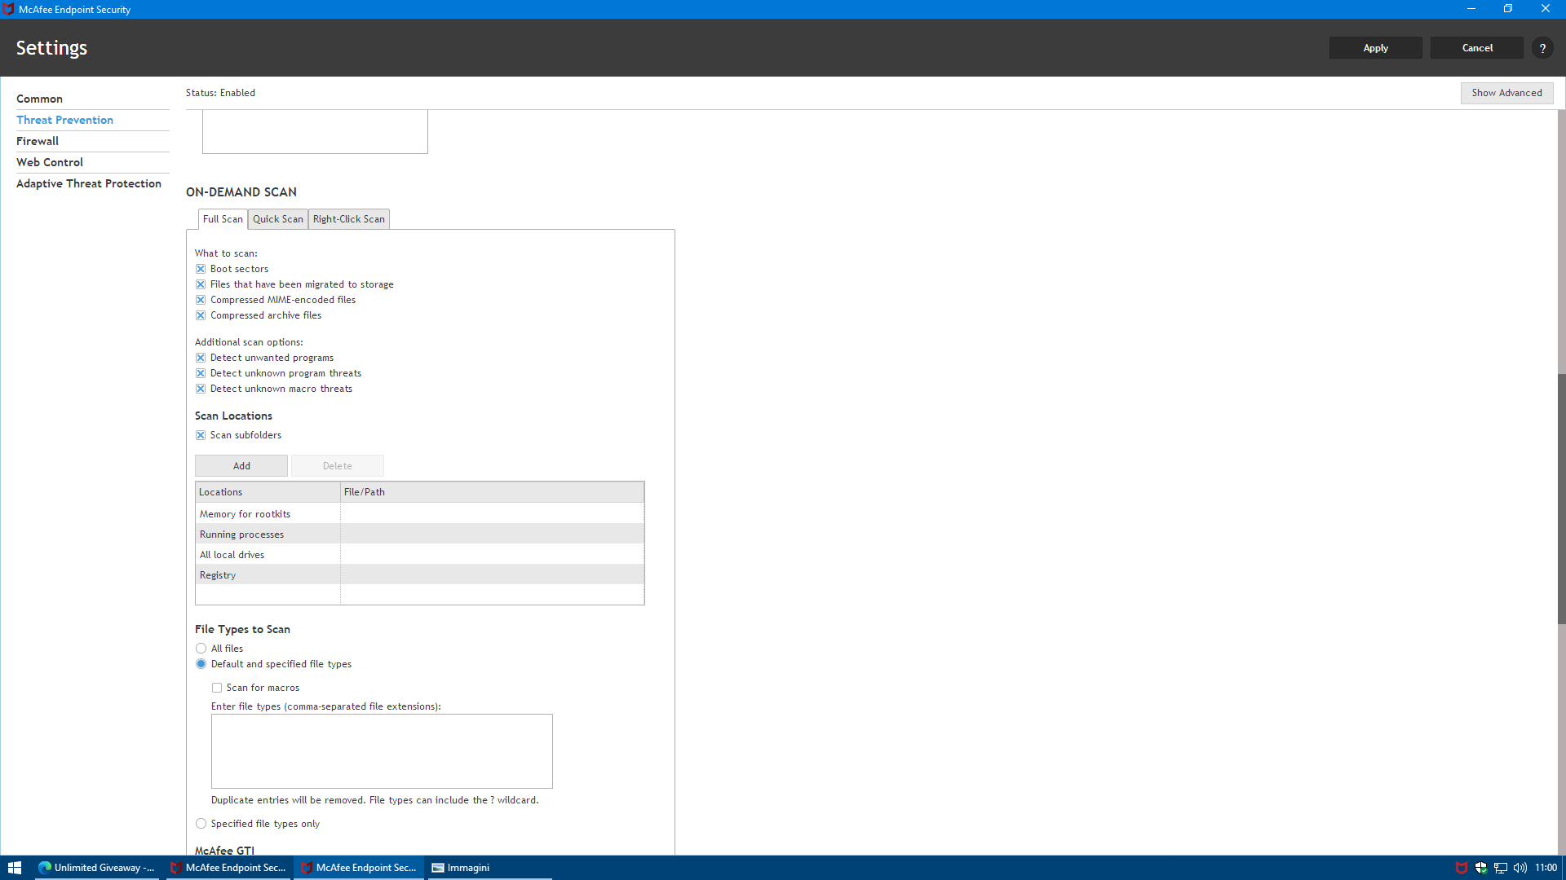Viewport: 1566px width, 880px height.
Task: Open Firewall settings section
Action: [38, 141]
